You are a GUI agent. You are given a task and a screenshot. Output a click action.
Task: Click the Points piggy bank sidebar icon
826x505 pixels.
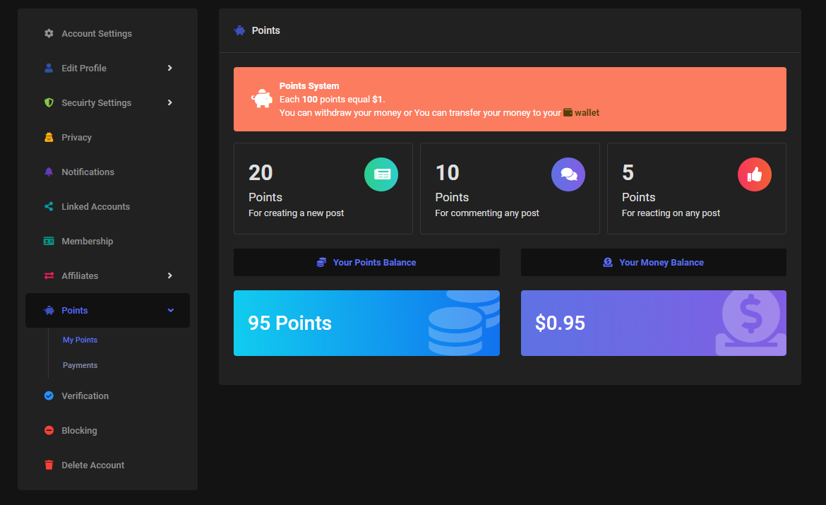click(x=49, y=311)
